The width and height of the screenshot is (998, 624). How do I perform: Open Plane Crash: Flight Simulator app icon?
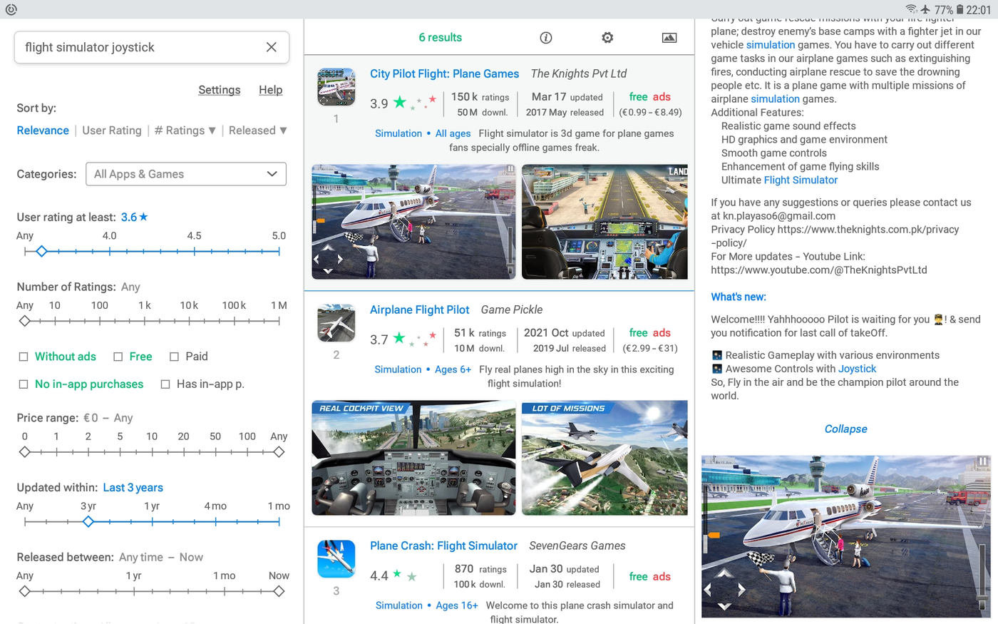[336, 559]
